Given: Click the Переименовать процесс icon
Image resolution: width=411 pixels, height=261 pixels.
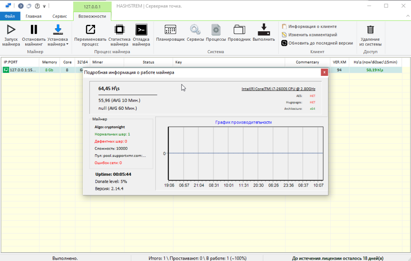Looking at the screenshot, I should tap(90, 30).
